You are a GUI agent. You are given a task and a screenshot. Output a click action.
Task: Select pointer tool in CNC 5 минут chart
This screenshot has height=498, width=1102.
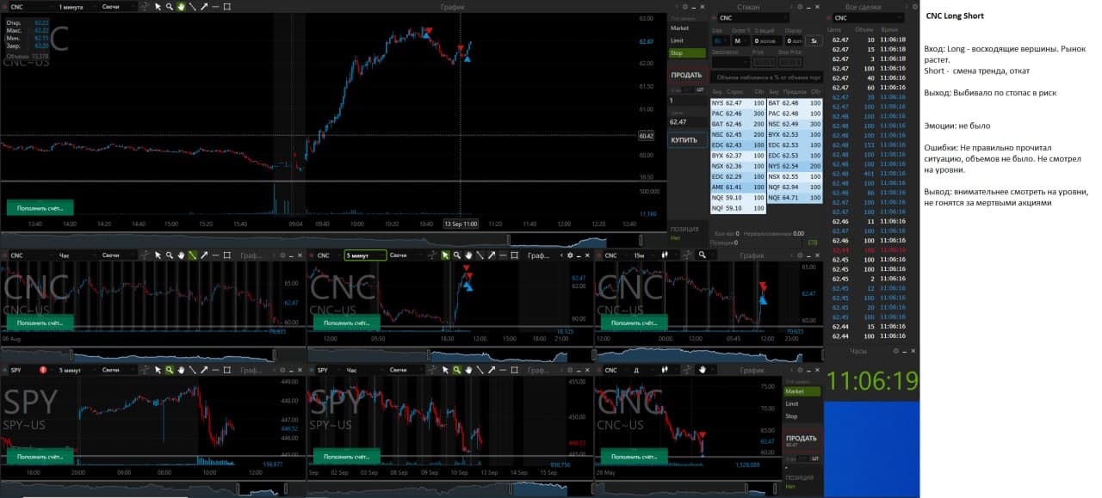[x=445, y=255]
